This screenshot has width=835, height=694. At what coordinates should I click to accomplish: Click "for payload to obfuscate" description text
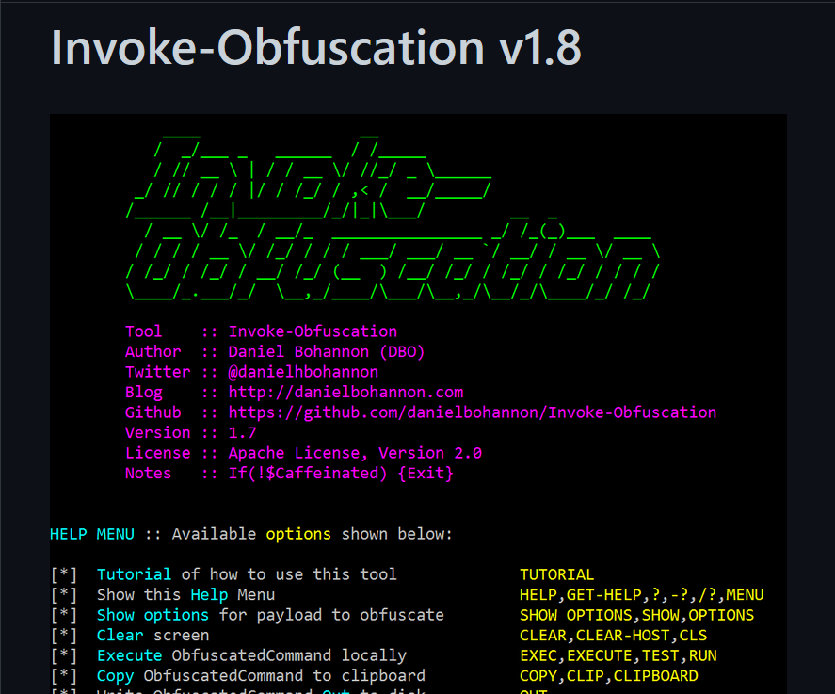331,615
